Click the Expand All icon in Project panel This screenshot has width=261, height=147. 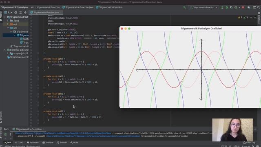point(20,13)
